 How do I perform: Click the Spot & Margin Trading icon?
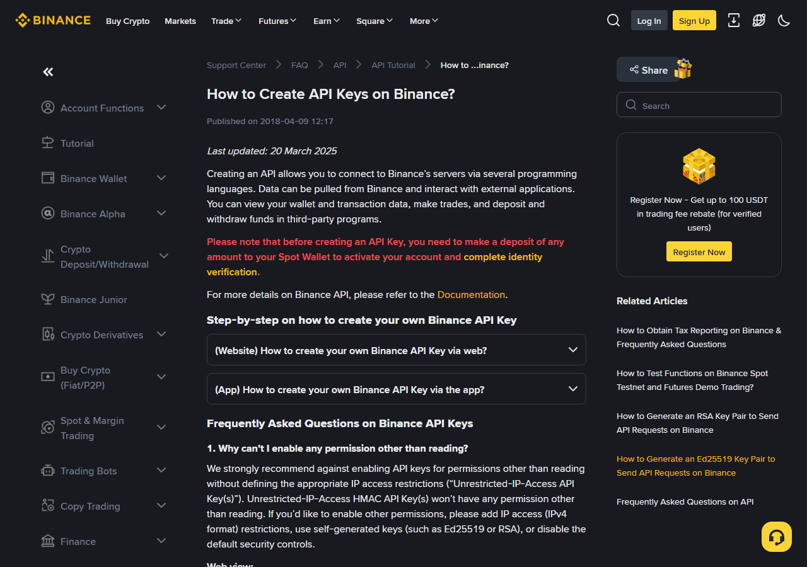[x=48, y=427]
